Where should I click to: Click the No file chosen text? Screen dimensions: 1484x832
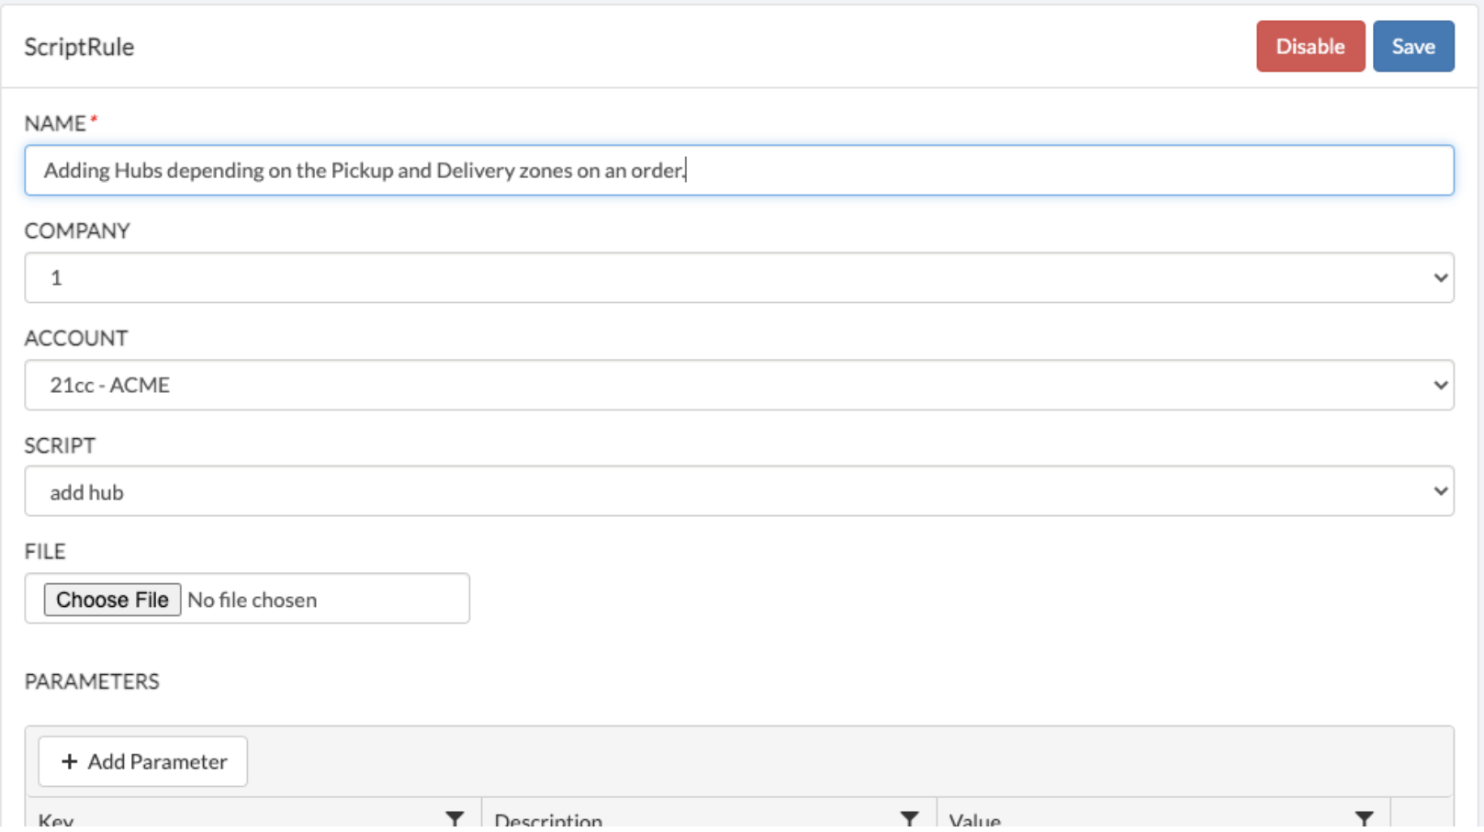[x=253, y=600]
